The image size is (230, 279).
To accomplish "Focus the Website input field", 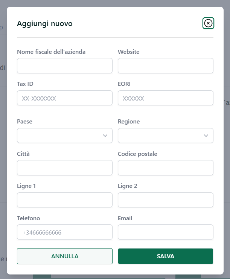I will click(x=166, y=66).
